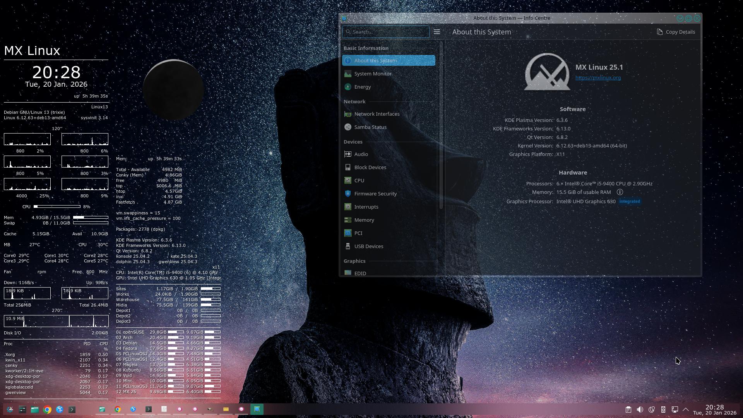This screenshot has width=743, height=418.
Task: Open the volume tray icon
Action: 640,409
